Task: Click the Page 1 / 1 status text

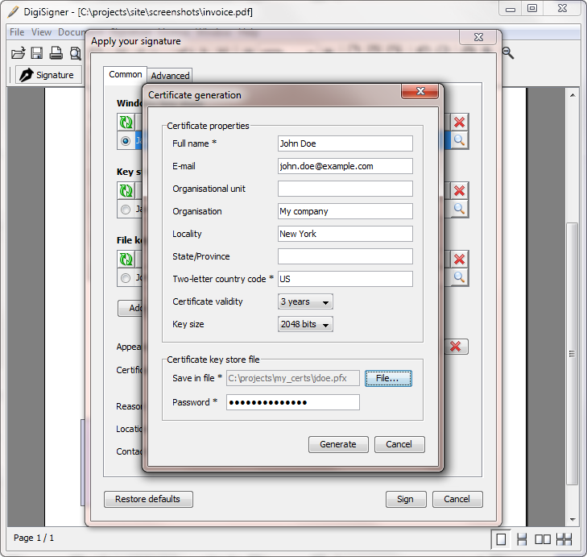Action: tap(34, 538)
